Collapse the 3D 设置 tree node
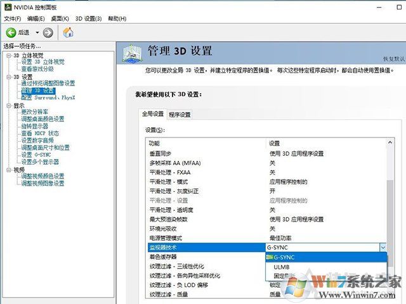Image resolution: width=406 pixels, height=304 pixels. tap(9, 77)
